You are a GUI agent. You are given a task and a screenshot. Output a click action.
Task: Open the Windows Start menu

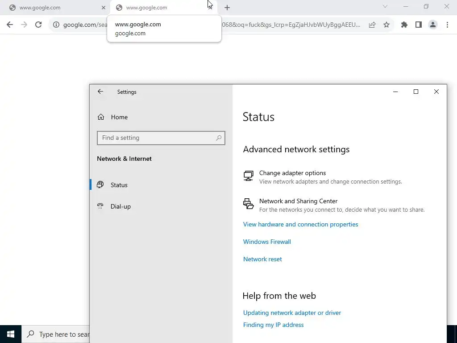11,334
